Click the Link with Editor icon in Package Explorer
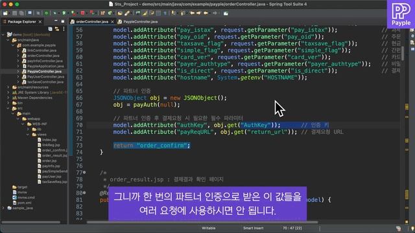The height and width of the screenshot is (233, 415). tap(56, 29)
